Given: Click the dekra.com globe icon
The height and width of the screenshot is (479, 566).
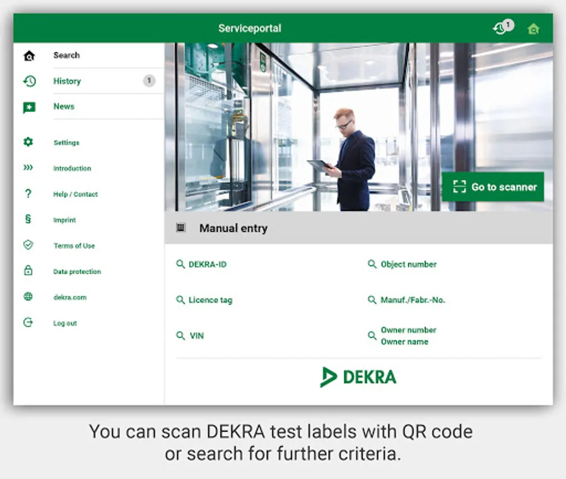Looking at the screenshot, I should [28, 296].
